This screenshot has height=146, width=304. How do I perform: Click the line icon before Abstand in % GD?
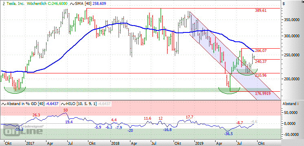pos(4,104)
